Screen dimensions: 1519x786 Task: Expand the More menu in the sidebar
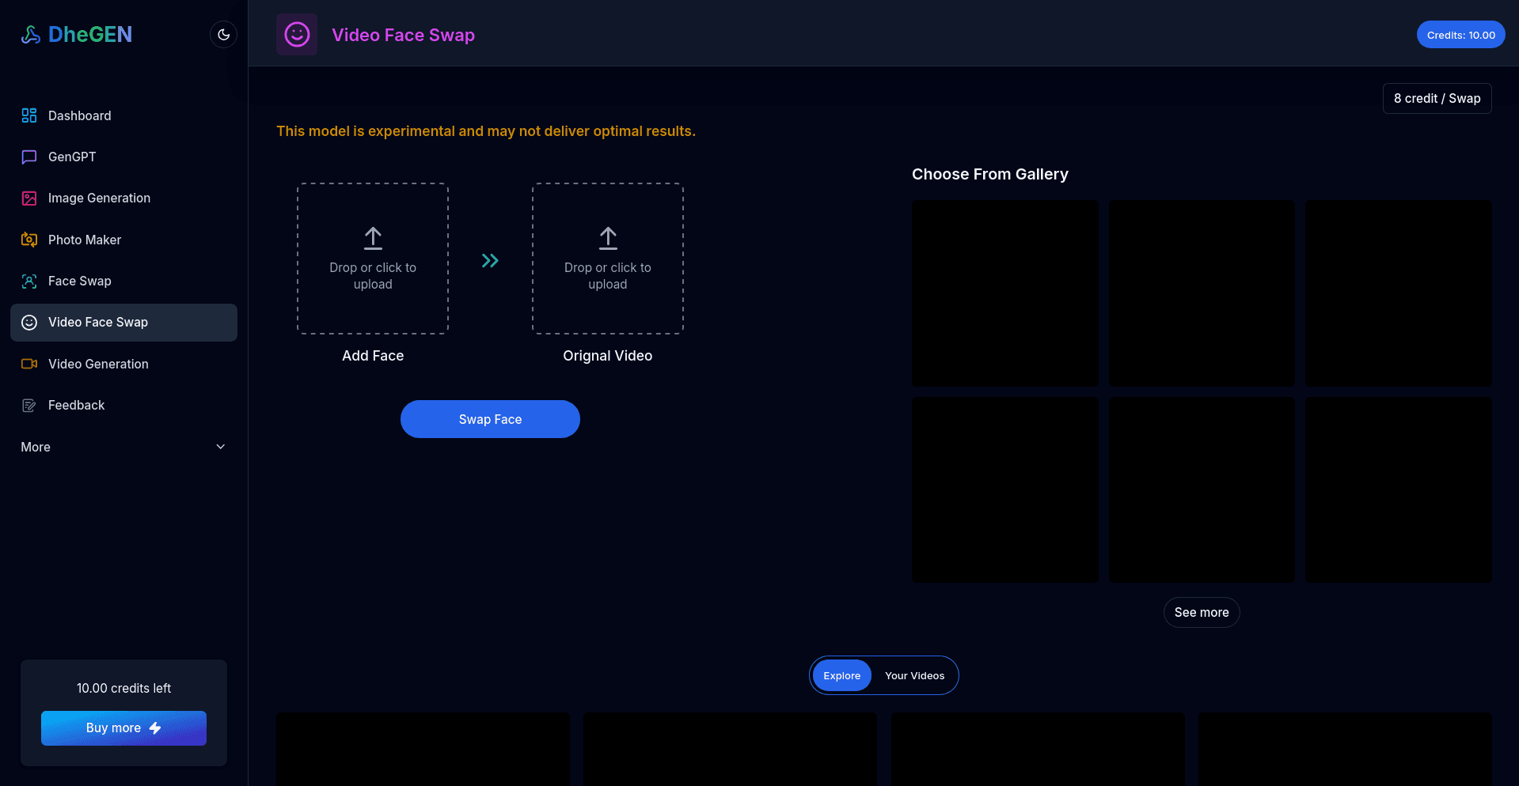coord(35,447)
